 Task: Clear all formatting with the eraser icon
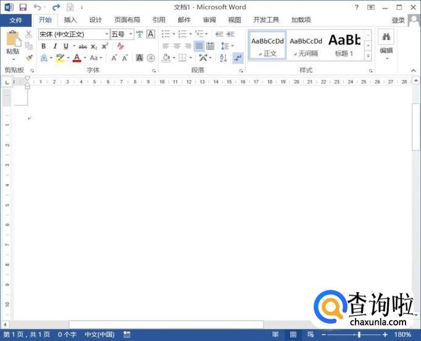[120, 46]
